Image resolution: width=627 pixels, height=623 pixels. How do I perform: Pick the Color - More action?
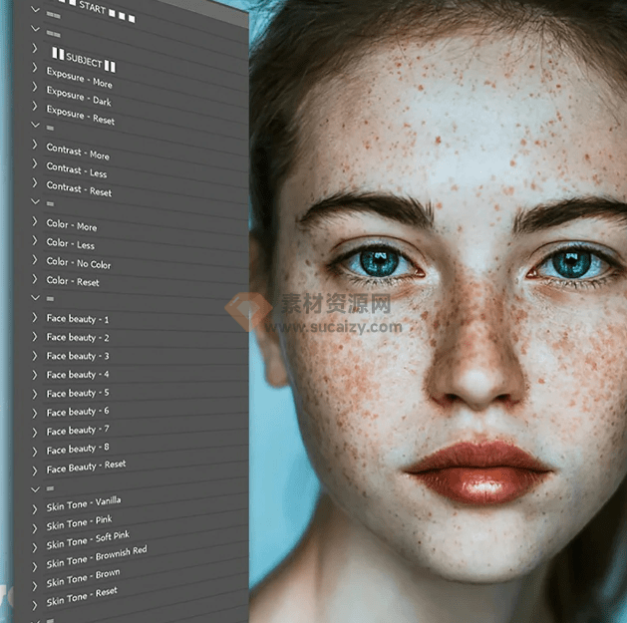pyautogui.click(x=72, y=225)
